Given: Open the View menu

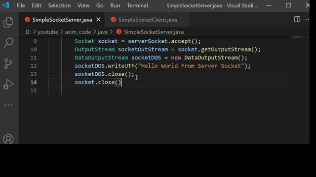Looking at the screenshot, I should 83,5.
